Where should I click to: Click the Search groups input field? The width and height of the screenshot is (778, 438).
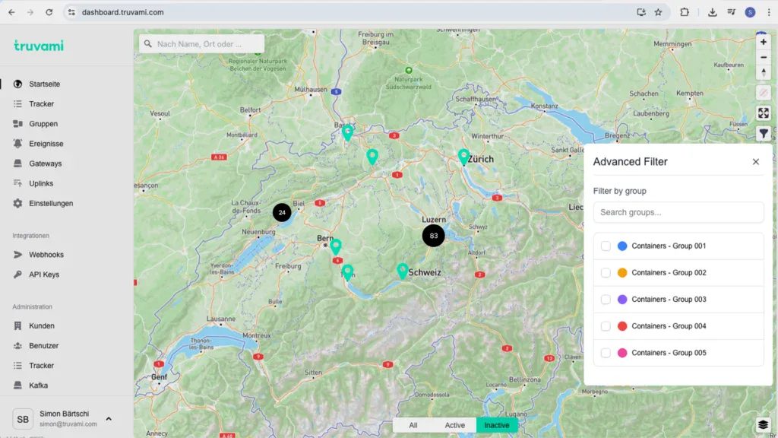[678, 212]
